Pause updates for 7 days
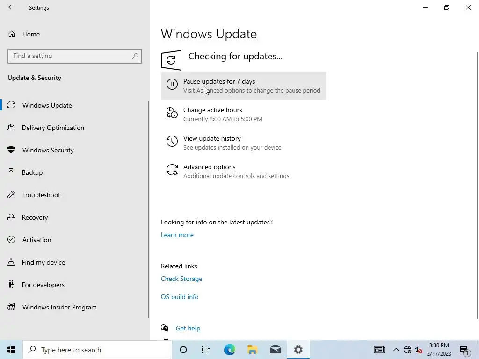Screen dimensions: 479x359 [243, 86]
